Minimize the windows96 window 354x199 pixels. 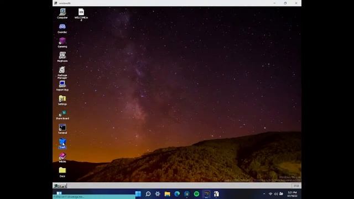pos(274,3)
